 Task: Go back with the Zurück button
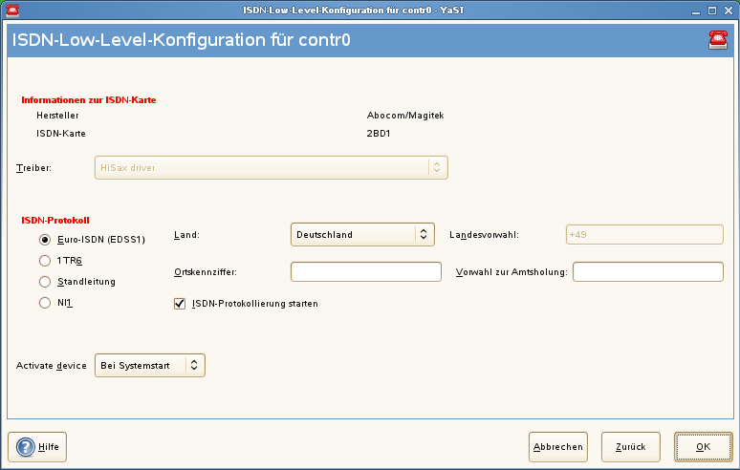630,447
